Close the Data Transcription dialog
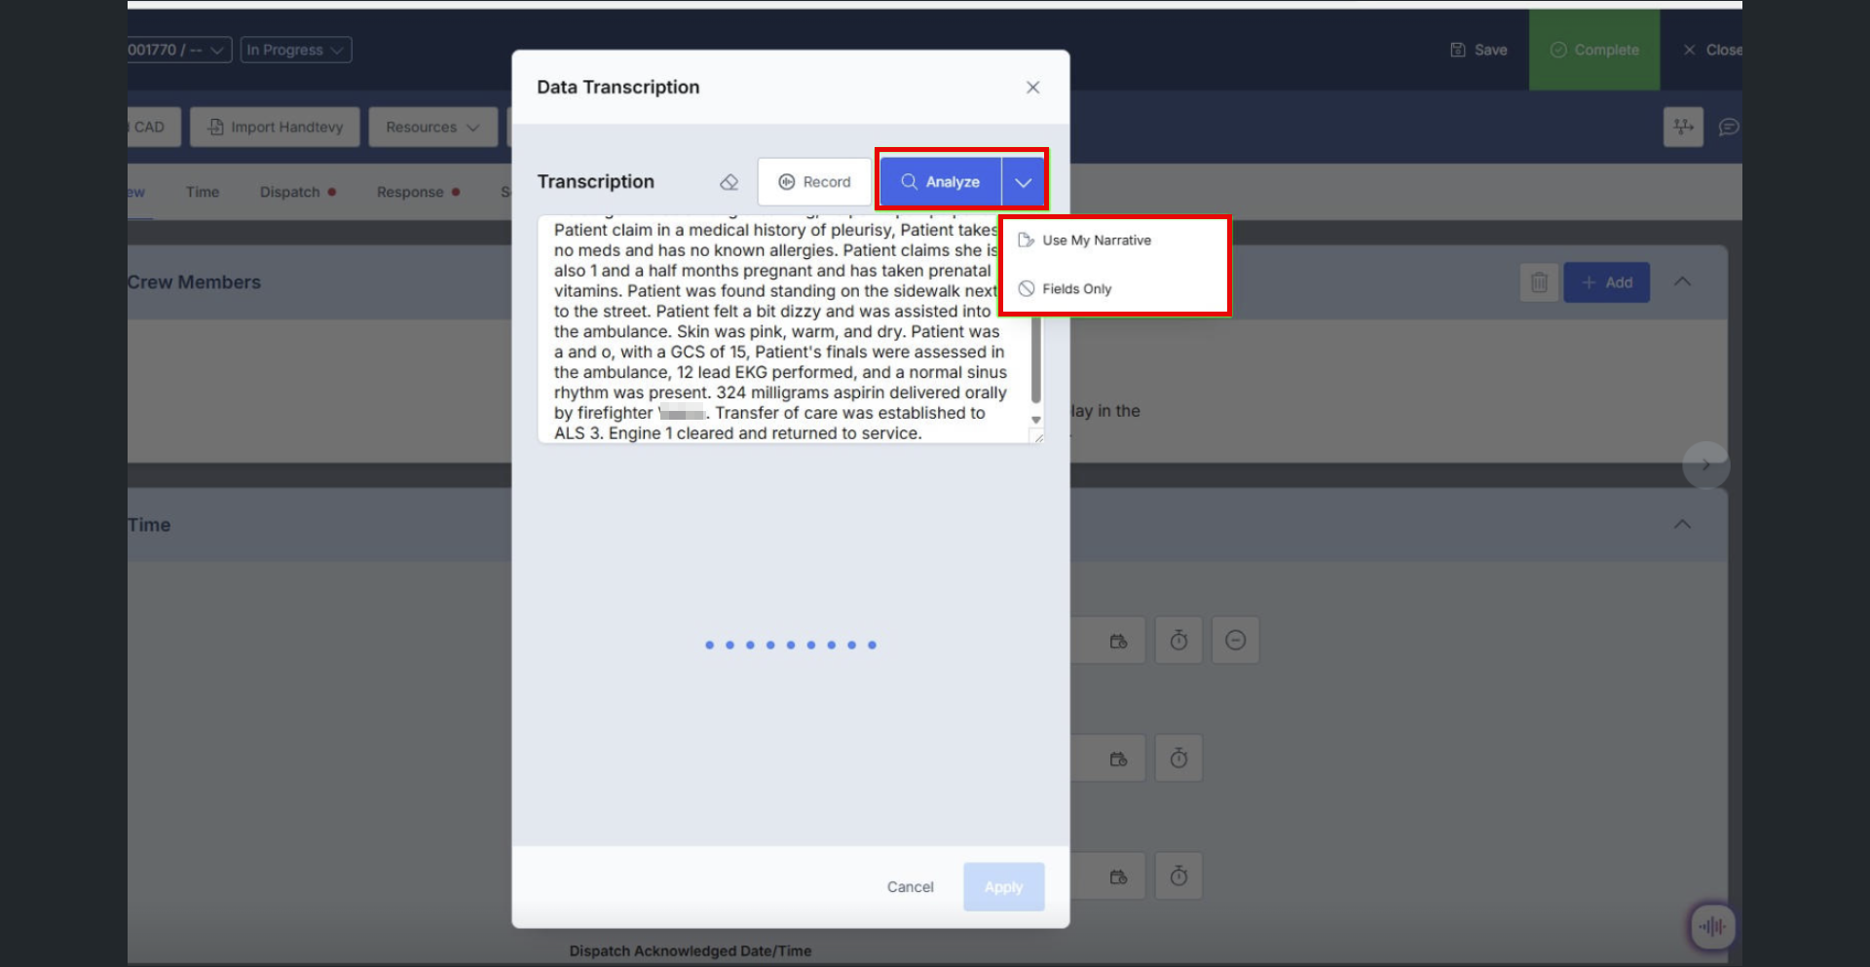Screen dimensions: 1870x967 1032,88
